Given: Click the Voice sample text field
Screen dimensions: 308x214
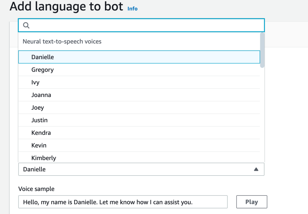Looking at the screenshot, I should coord(123,202).
